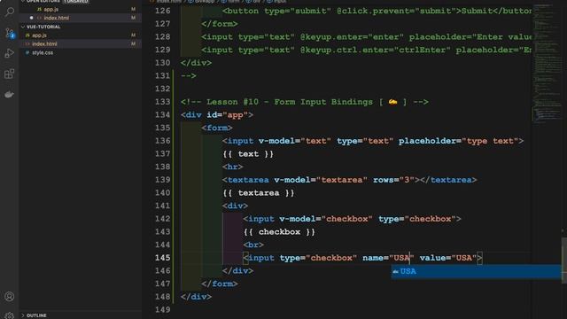This screenshot has width=567, height=319.
Task: Click the placeholder="type text" attribute
Action: coord(458,141)
